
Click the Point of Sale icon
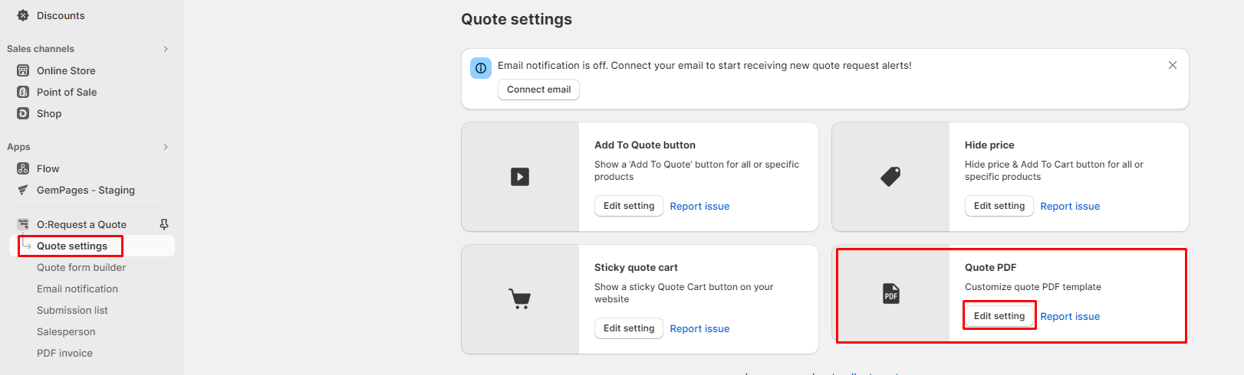(x=23, y=92)
